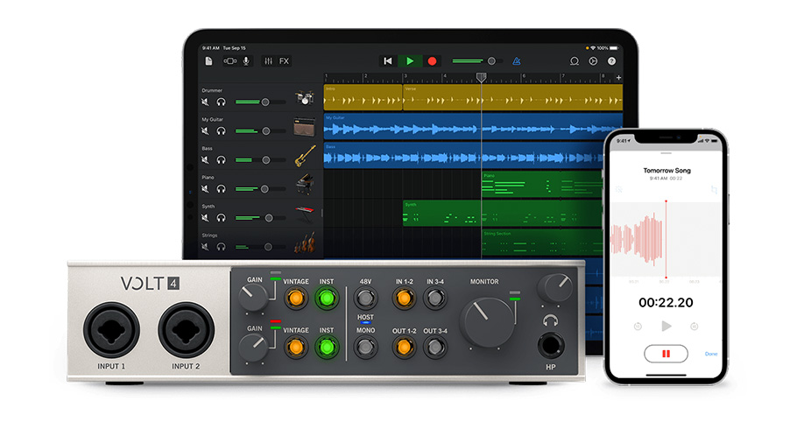Mute the Synth track
This screenshot has height=429, width=797.
[x=205, y=218]
